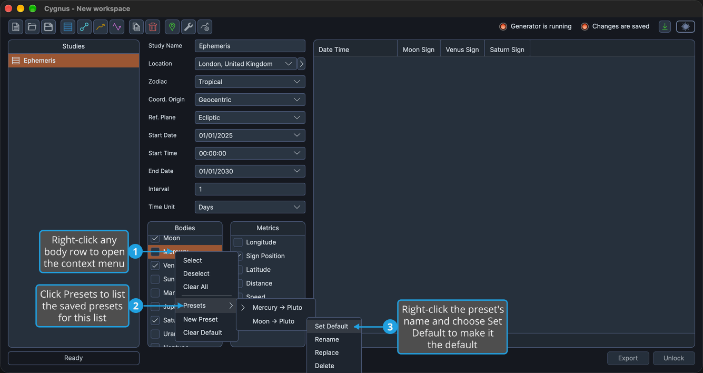Open the green location pin icon
The height and width of the screenshot is (373, 703).
coord(172,27)
